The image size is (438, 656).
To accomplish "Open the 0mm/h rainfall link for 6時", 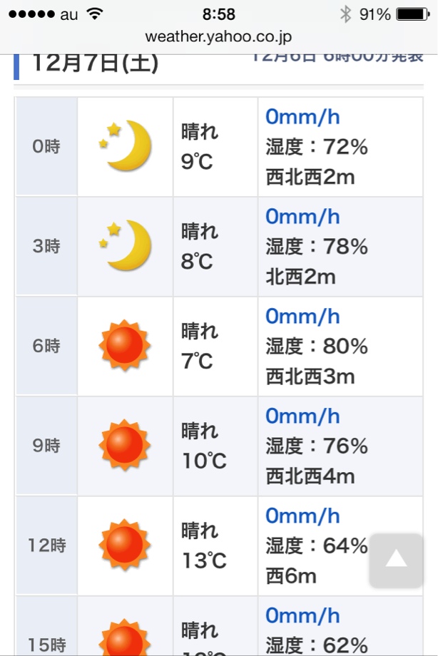I will [302, 317].
